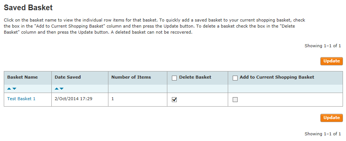Open the Test Basket 1 link
346x141 pixels.
coord(21,99)
